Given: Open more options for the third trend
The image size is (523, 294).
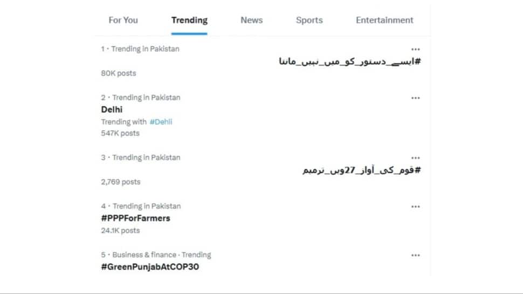Looking at the screenshot, I should point(415,158).
